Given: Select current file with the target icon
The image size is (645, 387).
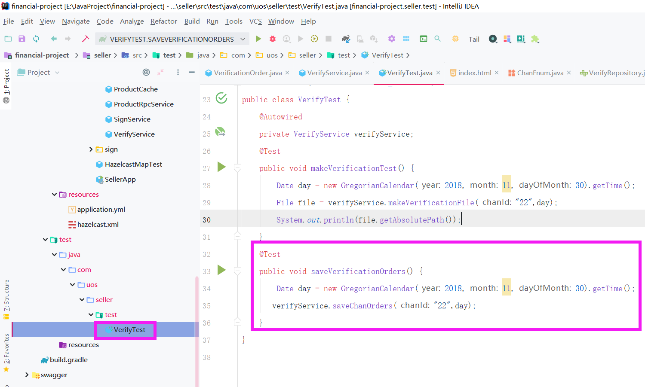Looking at the screenshot, I should pos(146,72).
